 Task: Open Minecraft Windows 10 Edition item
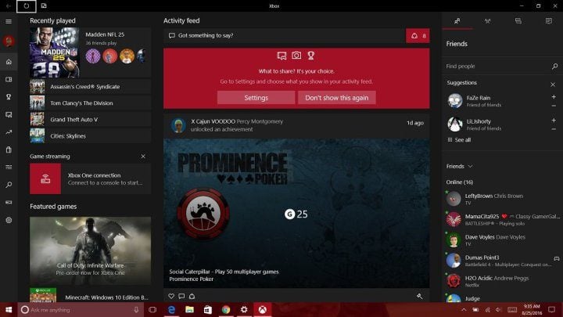tap(90, 295)
